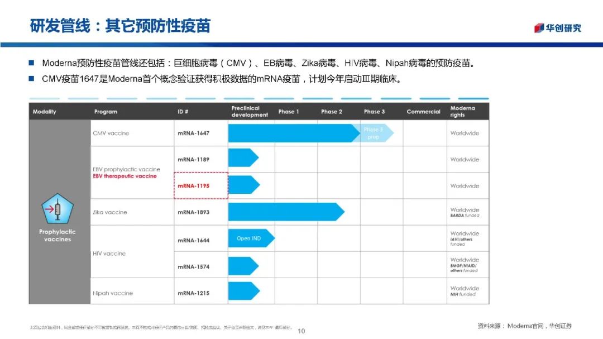Click the Moderna rights column header
Viewport: 603px width, 339px height.
(463, 112)
